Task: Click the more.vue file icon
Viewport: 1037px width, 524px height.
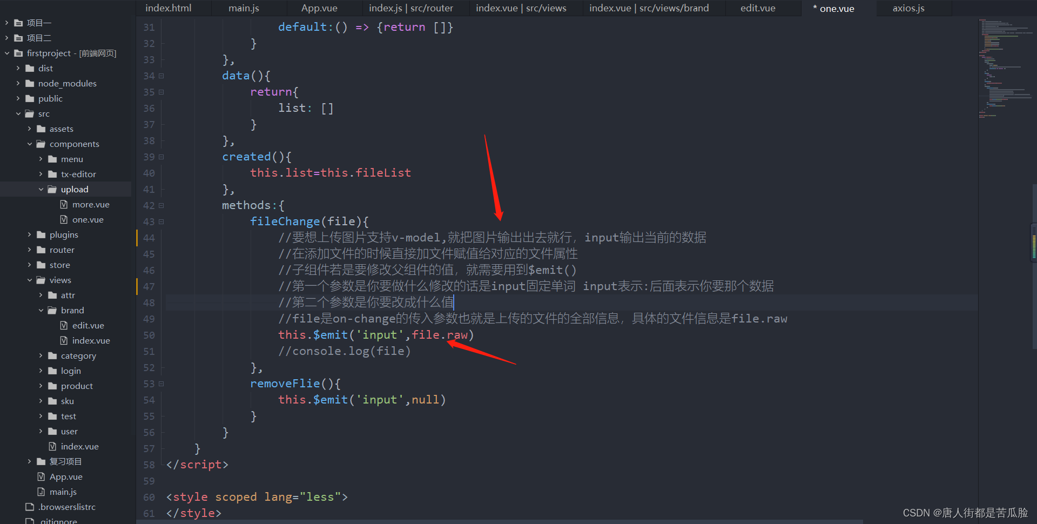Action: (64, 204)
